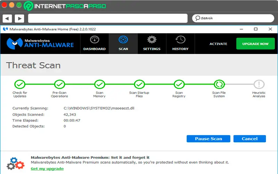The height and width of the screenshot is (174, 278).
Task: Click the Pre-Scan Operations checkmark icon
Action: point(59,84)
